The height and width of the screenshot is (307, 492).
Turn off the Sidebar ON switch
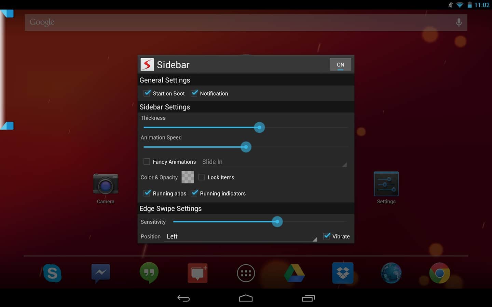[x=340, y=65]
